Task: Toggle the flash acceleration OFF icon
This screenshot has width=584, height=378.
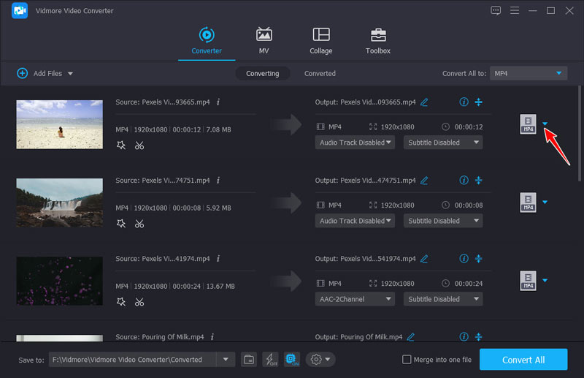Action: click(x=270, y=359)
